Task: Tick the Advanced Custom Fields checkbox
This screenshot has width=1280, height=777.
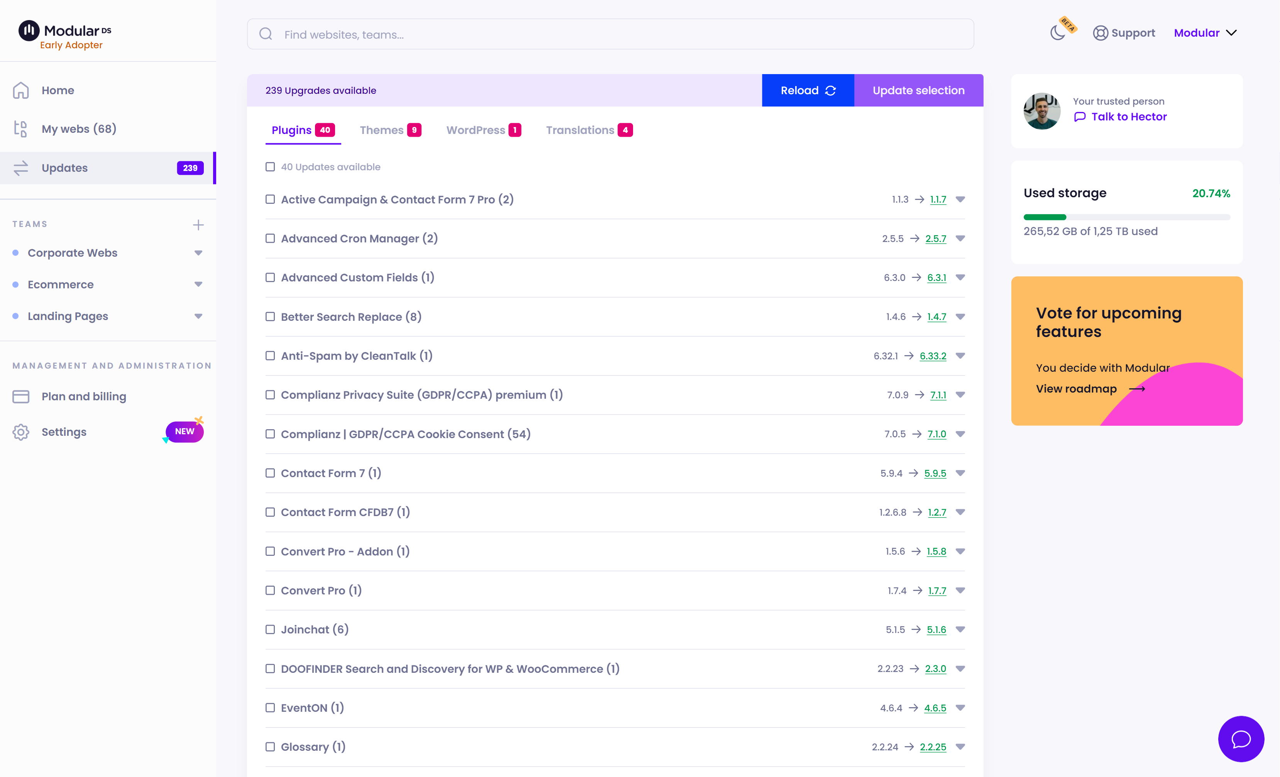Action: pyautogui.click(x=270, y=278)
